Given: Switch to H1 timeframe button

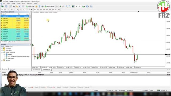Looking at the screenshot, I should point(47,10).
